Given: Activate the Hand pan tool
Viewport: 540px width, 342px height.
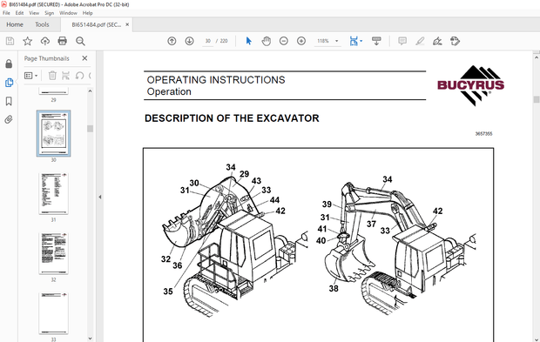Looking at the screenshot, I should point(267,41).
